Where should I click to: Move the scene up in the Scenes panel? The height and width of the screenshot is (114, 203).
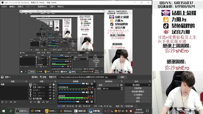click(x=11, y=102)
